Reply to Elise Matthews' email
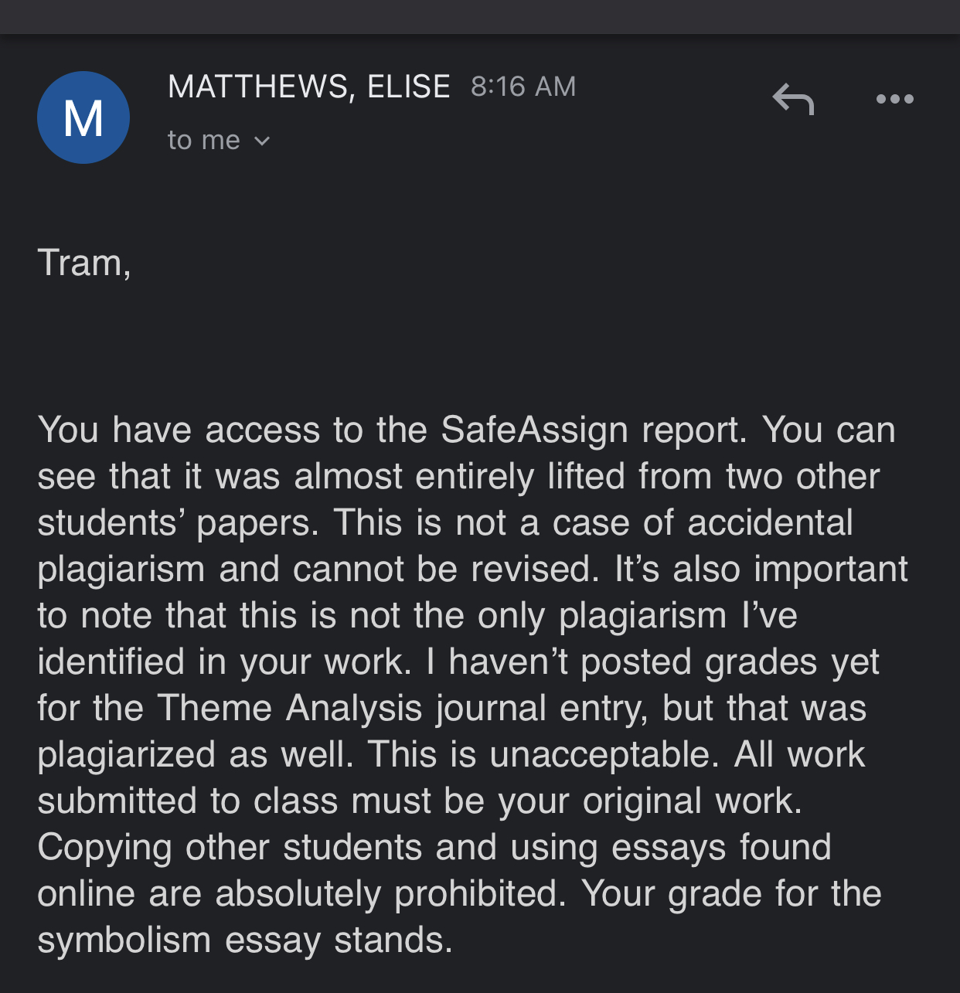This screenshot has height=993, width=960. 793,99
